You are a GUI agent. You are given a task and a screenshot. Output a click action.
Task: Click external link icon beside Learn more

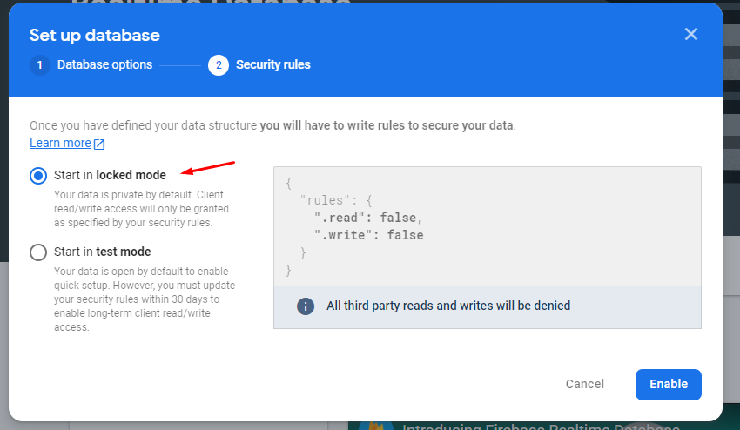point(99,144)
